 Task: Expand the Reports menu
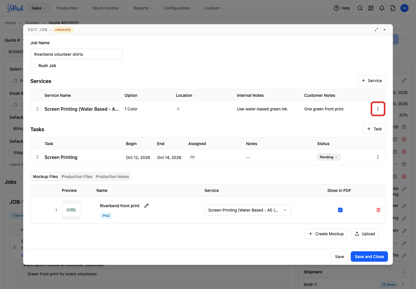(x=143, y=8)
